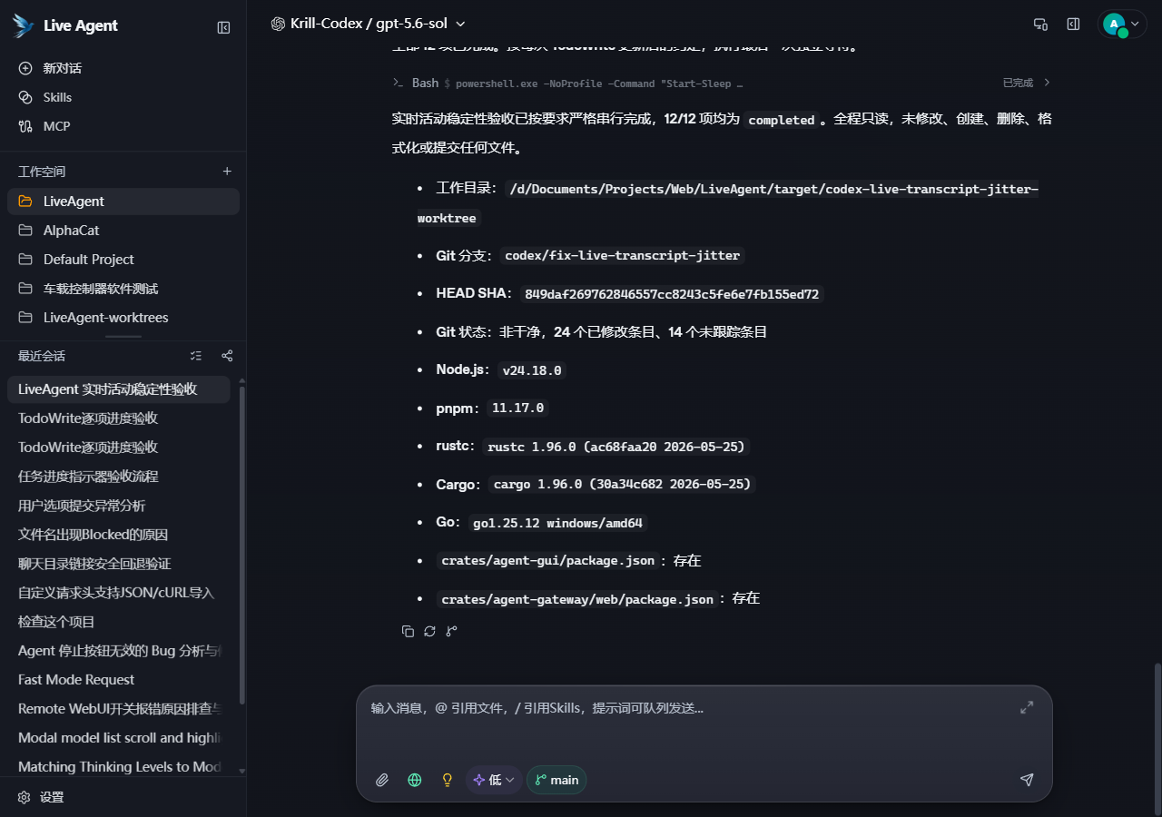This screenshot has height=817, width=1162.
Task: Click the branch icon below the reply
Action: [x=451, y=631]
